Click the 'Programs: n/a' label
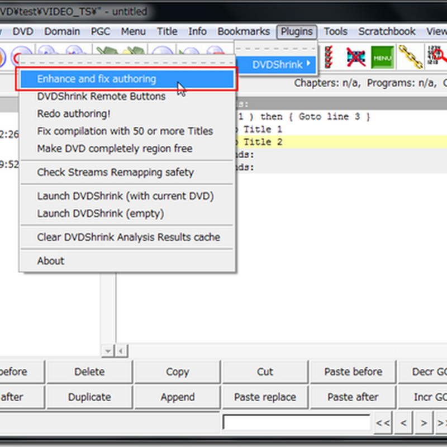The height and width of the screenshot is (447, 447). click(x=401, y=83)
